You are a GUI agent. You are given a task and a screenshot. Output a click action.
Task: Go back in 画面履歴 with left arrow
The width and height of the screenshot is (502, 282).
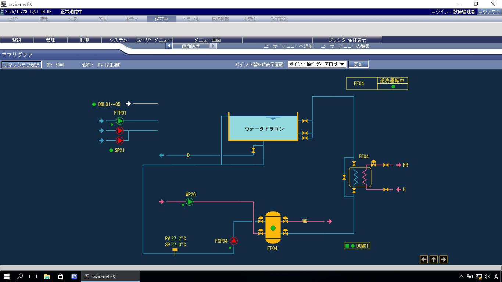click(x=169, y=46)
